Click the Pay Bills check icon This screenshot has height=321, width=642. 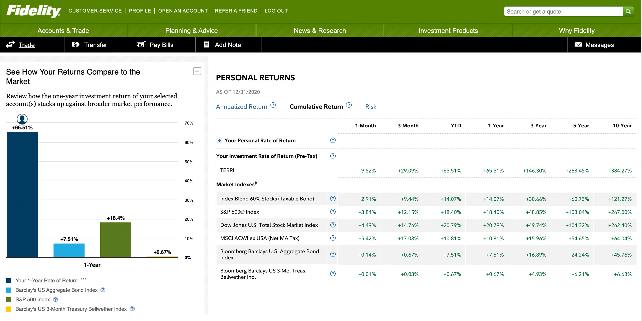[x=141, y=44]
